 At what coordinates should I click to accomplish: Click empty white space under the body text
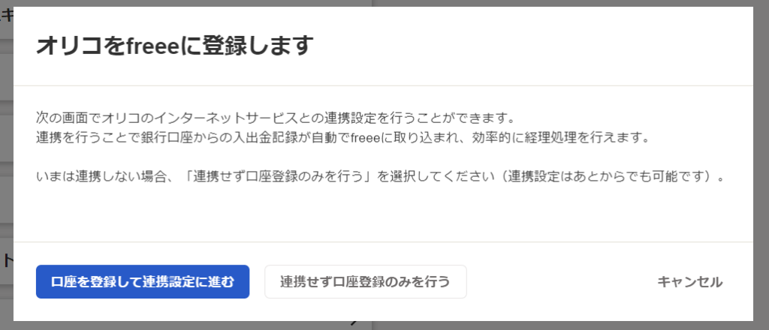click(x=383, y=213)
